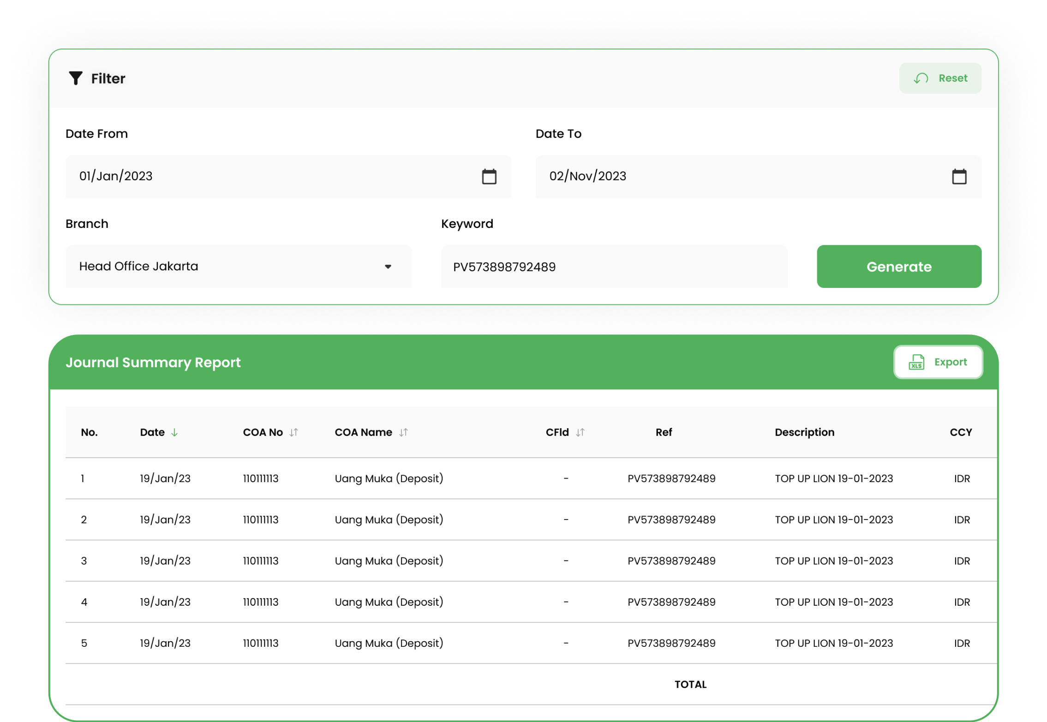
Task: Click IDR currency in row 5
Action: pyautogui.click(x=961, y=643)
